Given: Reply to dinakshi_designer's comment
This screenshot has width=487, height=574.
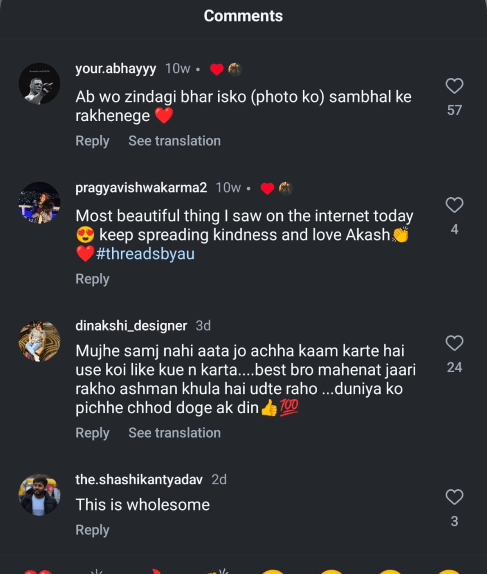Looking at the screenshot, I should pyautogui.click(x=92, y=433).
